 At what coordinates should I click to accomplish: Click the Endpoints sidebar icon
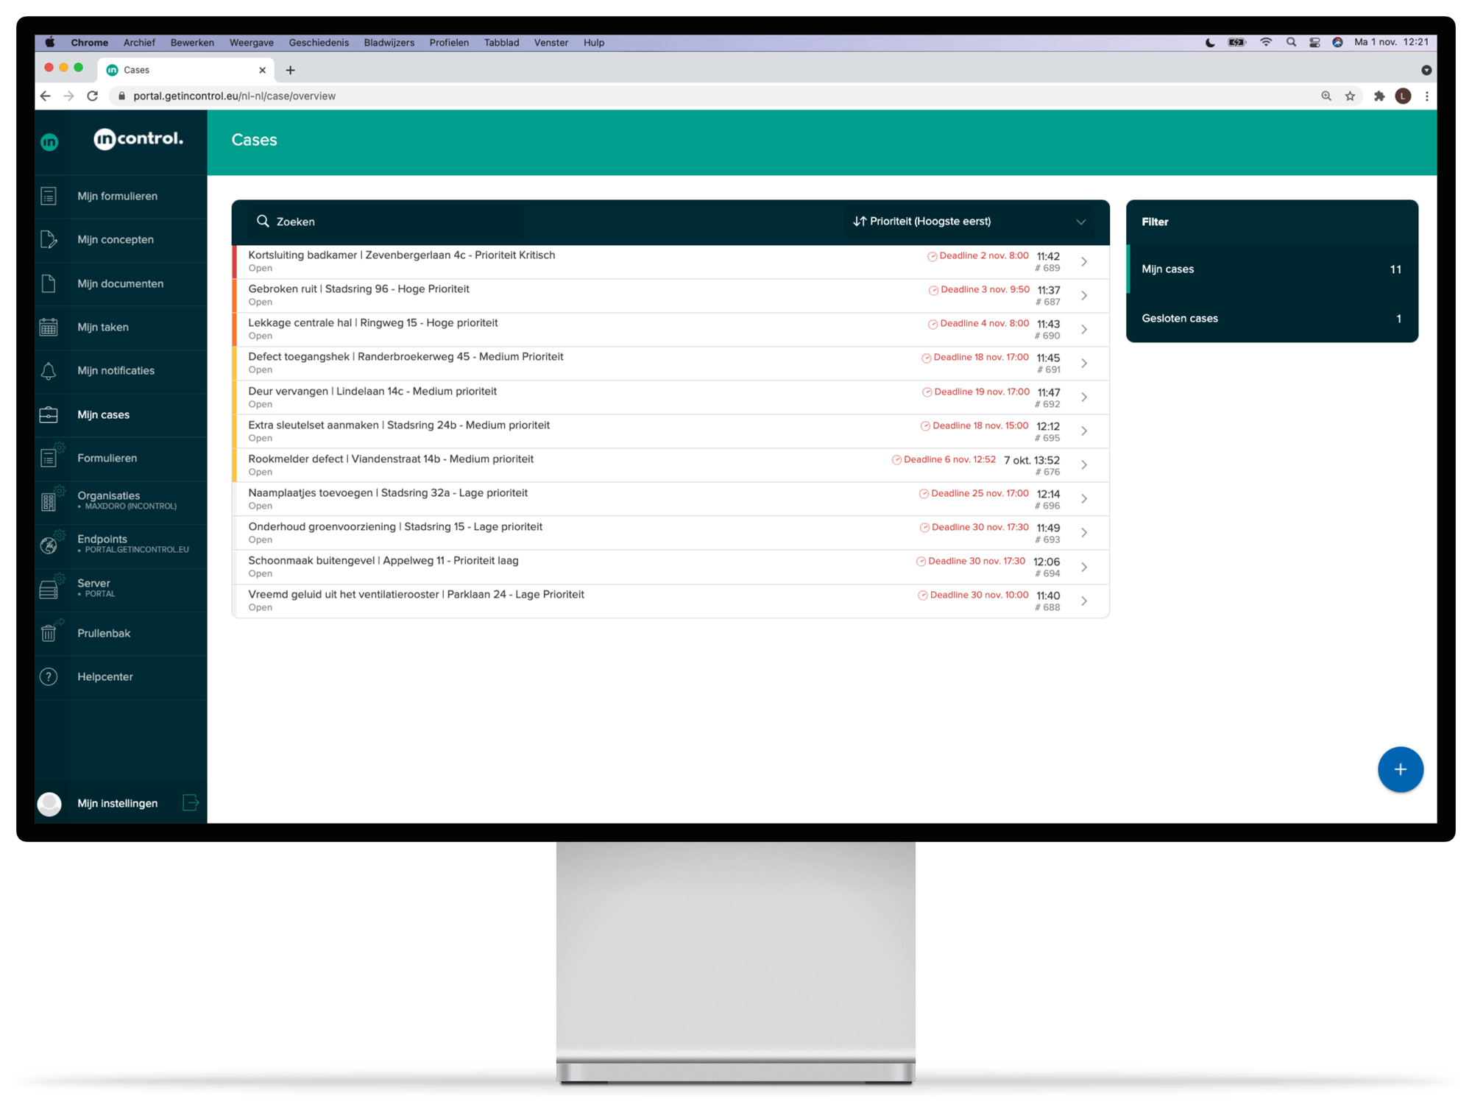coord(48,543)
